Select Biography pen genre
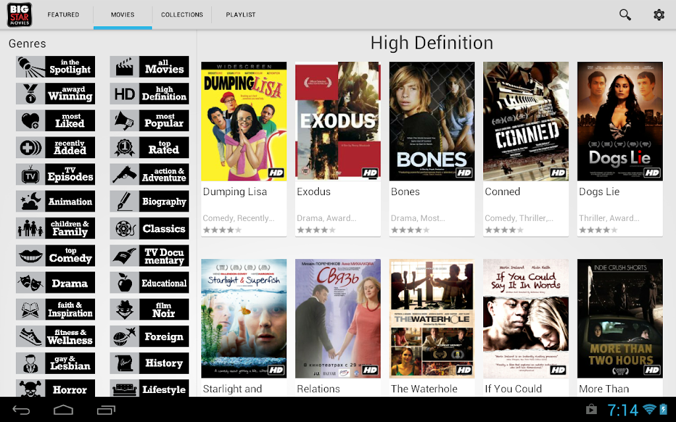 point(149,201)
